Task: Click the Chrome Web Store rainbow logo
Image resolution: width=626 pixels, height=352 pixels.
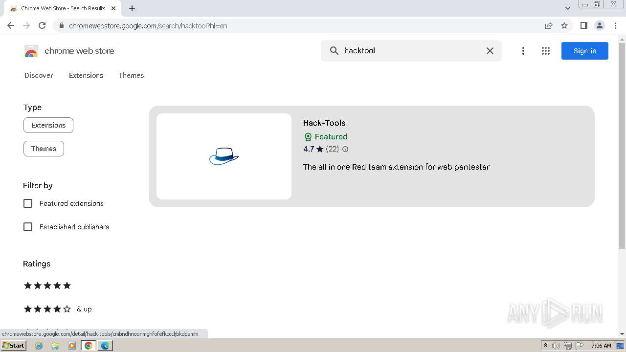Action: pyautogui.click(x=31, y=51)
